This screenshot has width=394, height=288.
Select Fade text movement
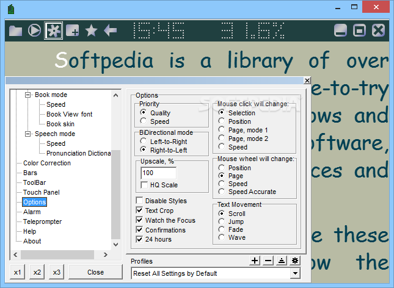point(221,229)
